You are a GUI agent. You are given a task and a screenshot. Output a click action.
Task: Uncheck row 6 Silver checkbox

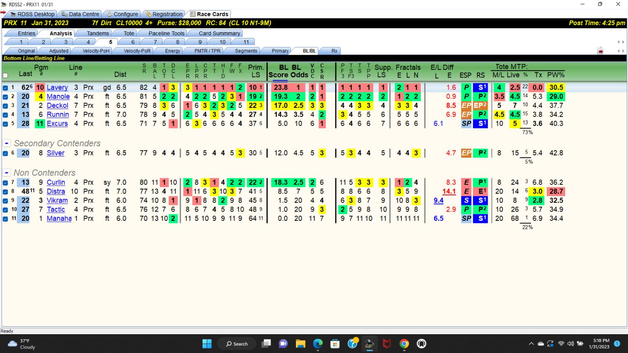click(x=5, y=153)
